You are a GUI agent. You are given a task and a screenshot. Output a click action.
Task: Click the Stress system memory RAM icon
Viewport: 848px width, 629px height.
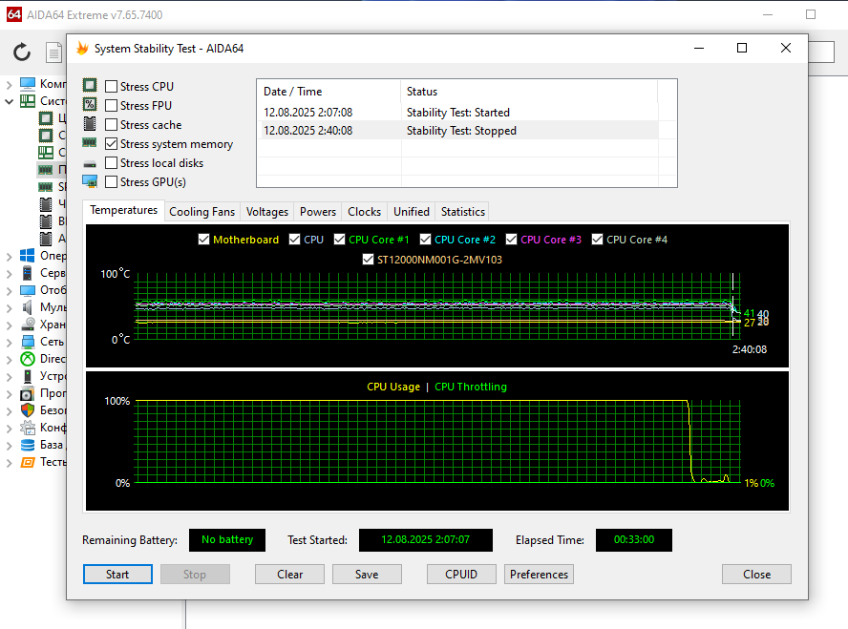coord(90,142)
